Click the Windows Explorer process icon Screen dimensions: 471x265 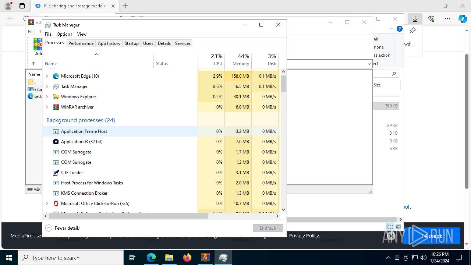pyautogui.click(x=56, y=97)
